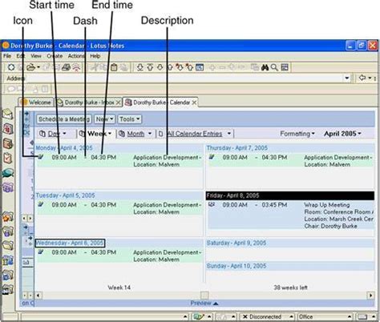
Task: Open Thursday's Application Development entry
Action: [291, 160]
